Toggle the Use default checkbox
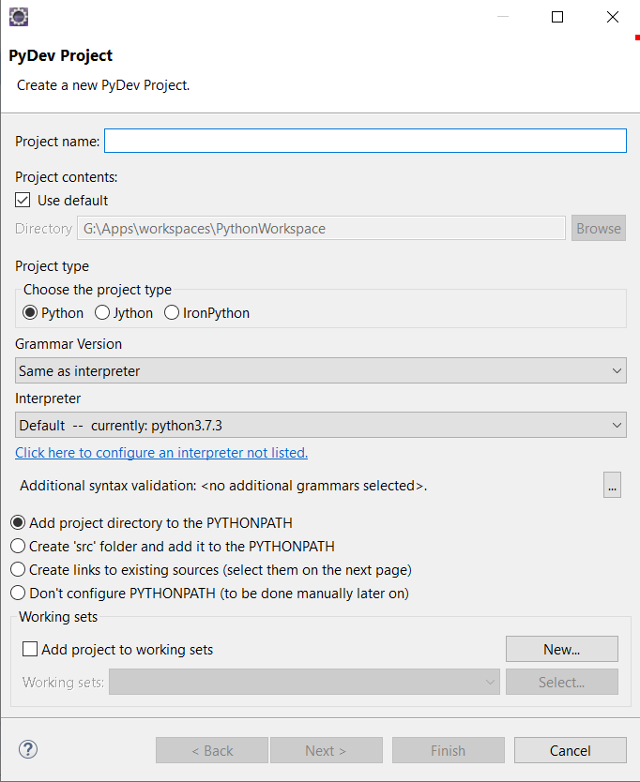The height and width of the screenshot is (782, 640). click(x=23, y=200)
